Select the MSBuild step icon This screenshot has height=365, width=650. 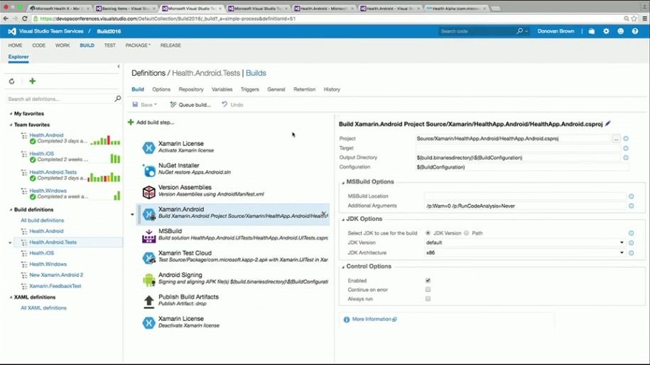coord(148,235)
